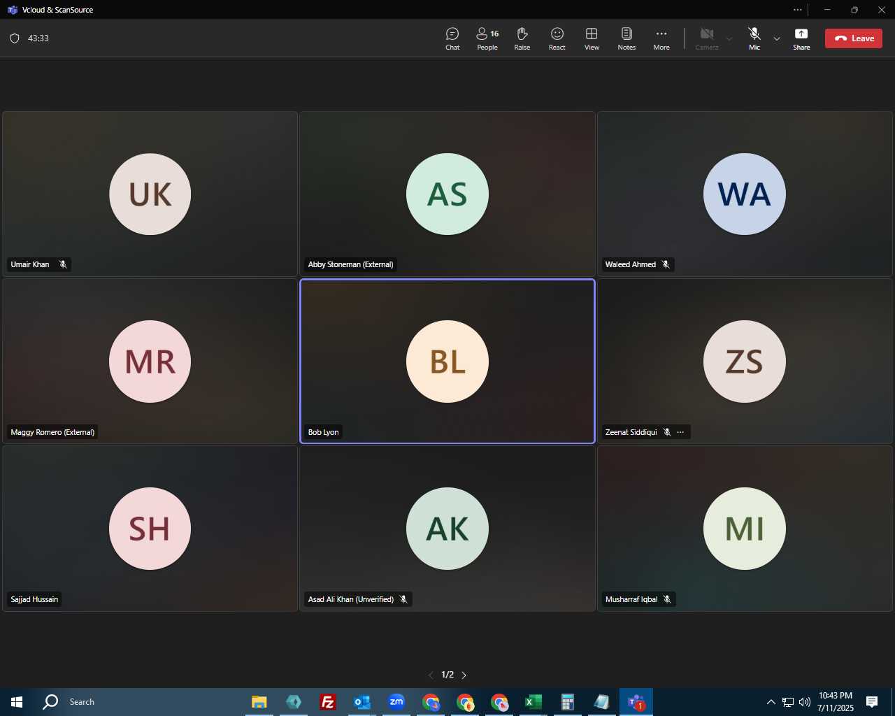The image size is (895, 716).
Task: Open title bar Settings and more ellipsis
Action: click(798, 10)
